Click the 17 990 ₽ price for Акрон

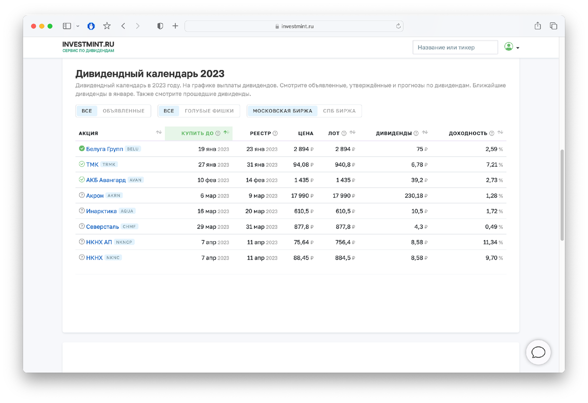[x=302, y=196]
